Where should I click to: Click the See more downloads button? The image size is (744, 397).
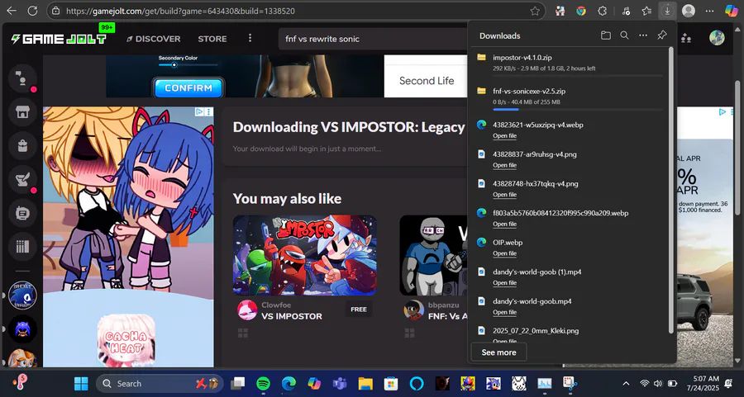pos(498,352)
